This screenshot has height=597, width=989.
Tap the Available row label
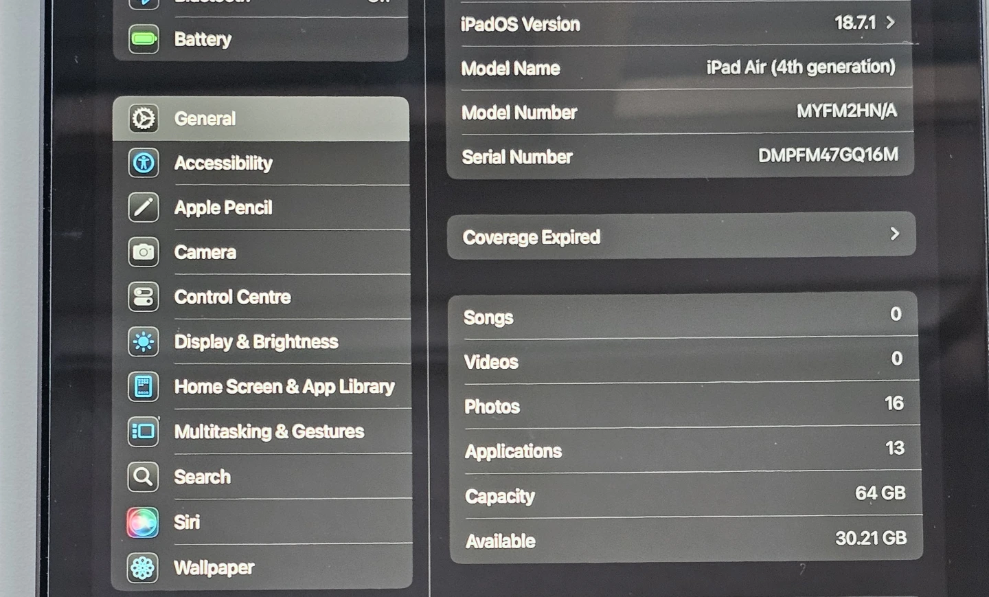[501, 541]
